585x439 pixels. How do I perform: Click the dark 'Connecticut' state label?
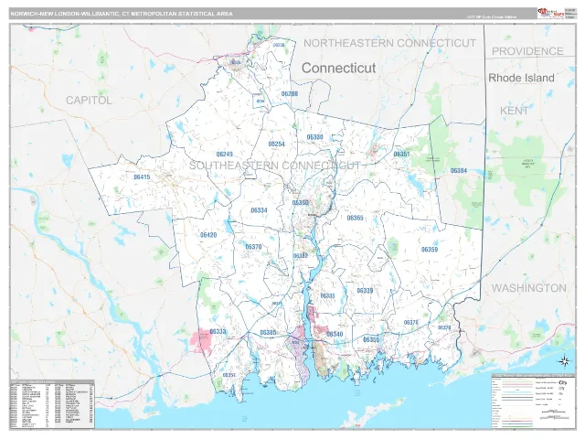338,68
